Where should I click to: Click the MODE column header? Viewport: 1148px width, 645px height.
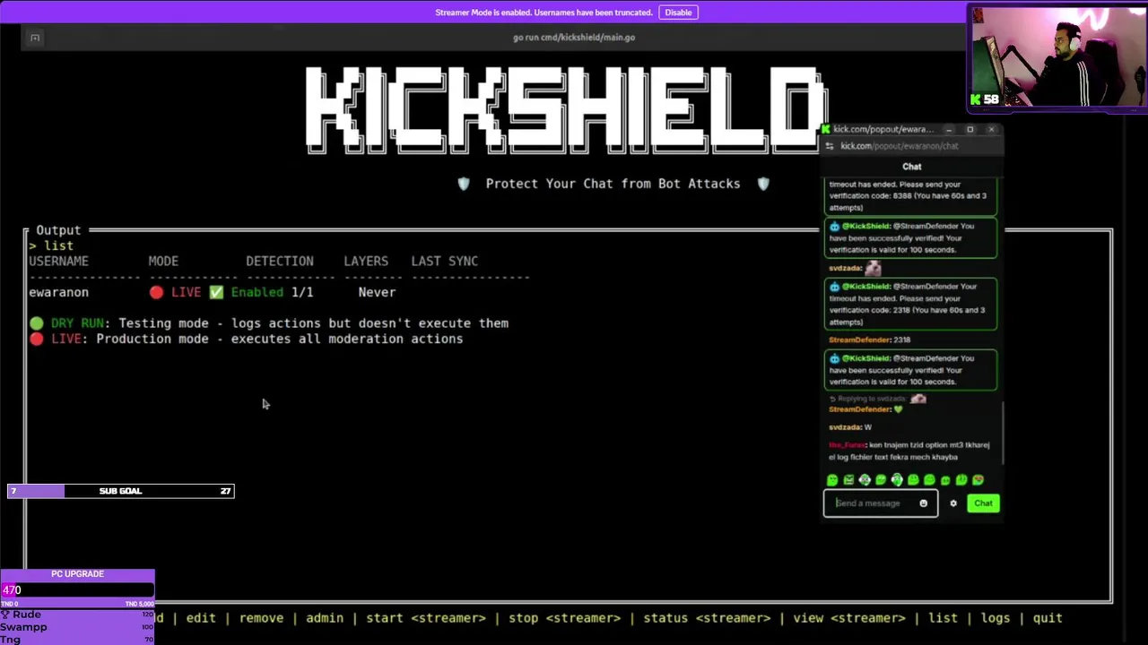[x=163, y=261]
